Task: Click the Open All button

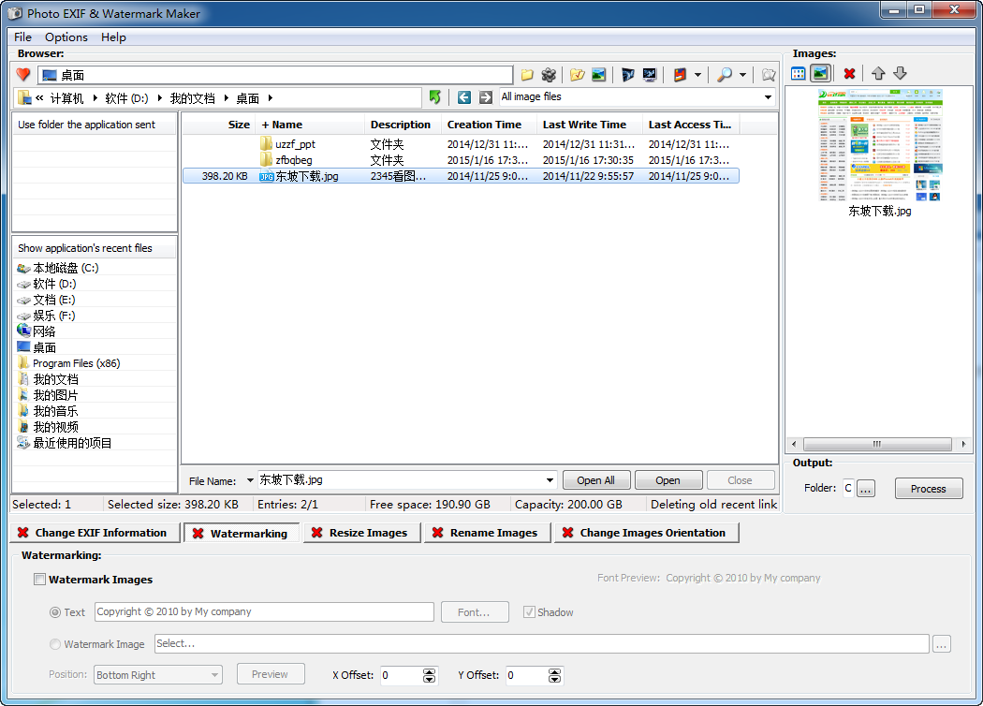Action: click(x=595, y=480)
